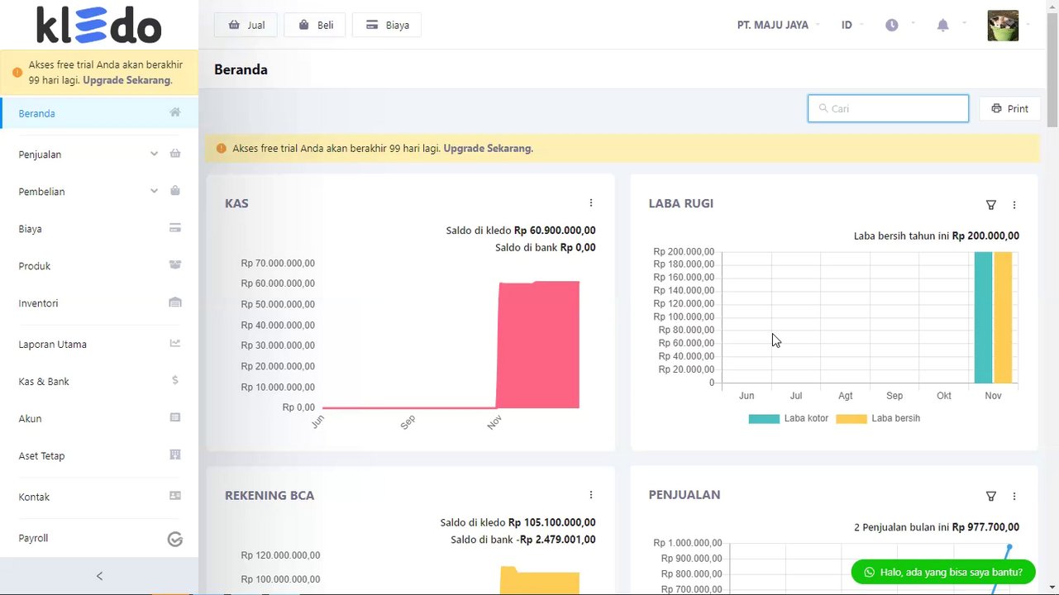Click the clock history icon in header
This screenshot has height=595, width=1059.
click(891, 26)
